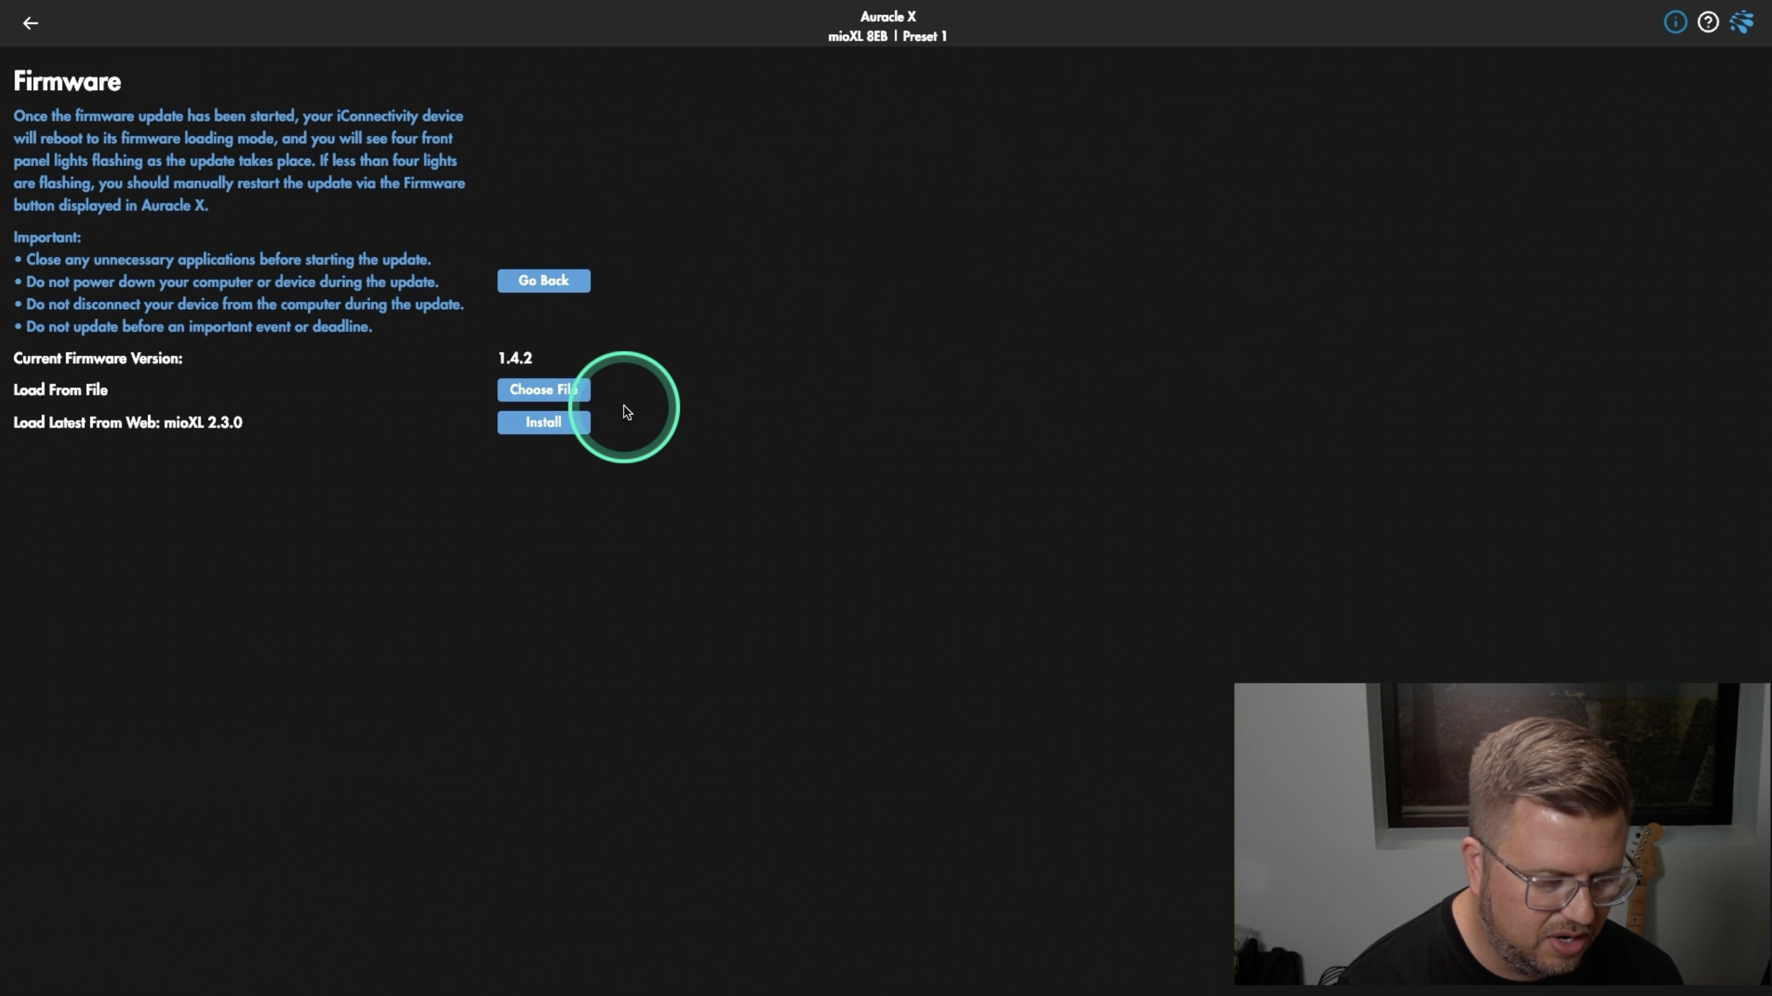Click the back arrow icon

tap(30, 23)
